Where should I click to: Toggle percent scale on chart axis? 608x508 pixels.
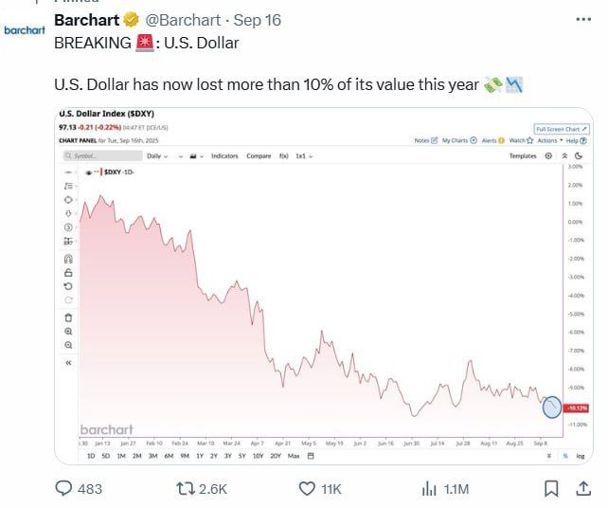pyautogui.click(x=565, y=456)
